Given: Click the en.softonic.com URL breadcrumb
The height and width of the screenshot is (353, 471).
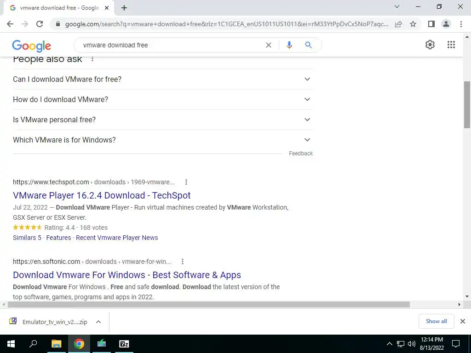Looking at the screenshot, I should 92,262.
